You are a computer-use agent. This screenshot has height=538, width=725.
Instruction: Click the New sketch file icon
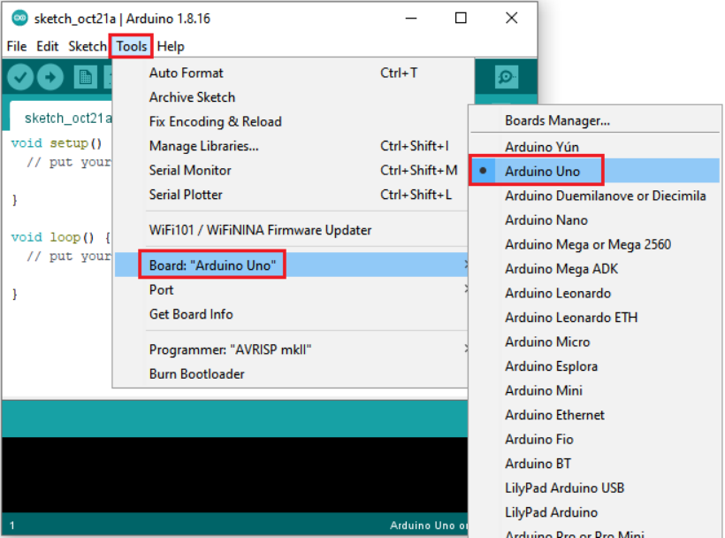click(86, 77)
